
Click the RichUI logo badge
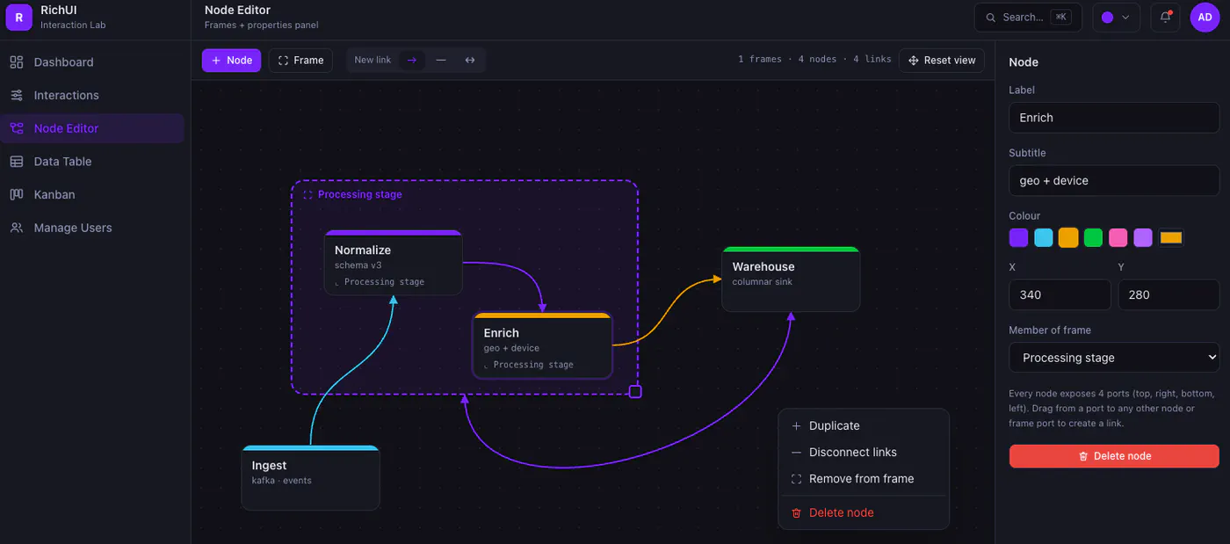(x=18, y=17)
